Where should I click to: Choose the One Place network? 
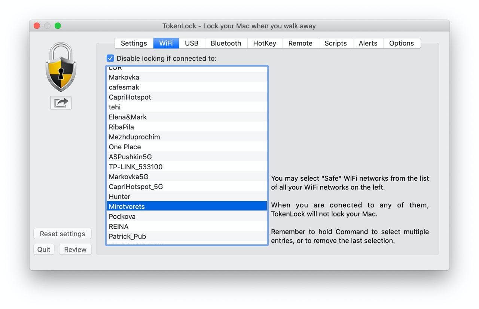click(x=187, y=147)
